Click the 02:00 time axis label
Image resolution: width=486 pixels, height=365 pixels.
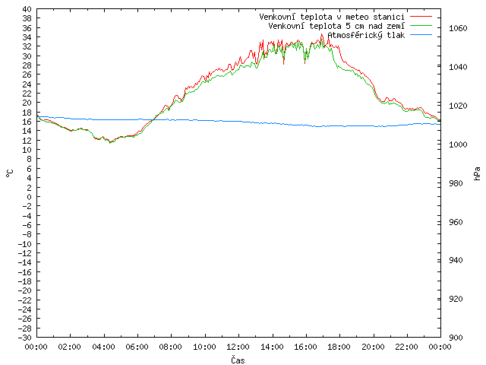[x=70, y=347]
